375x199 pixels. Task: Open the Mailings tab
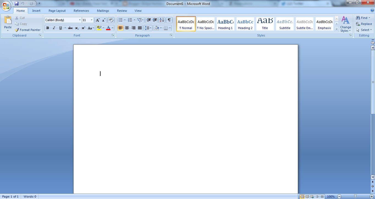(x=103, y=10)
